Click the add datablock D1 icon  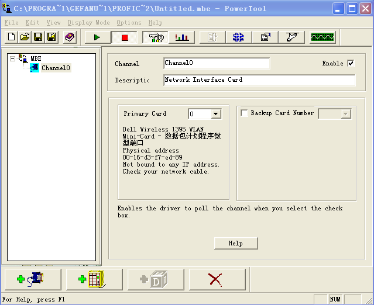155,279
